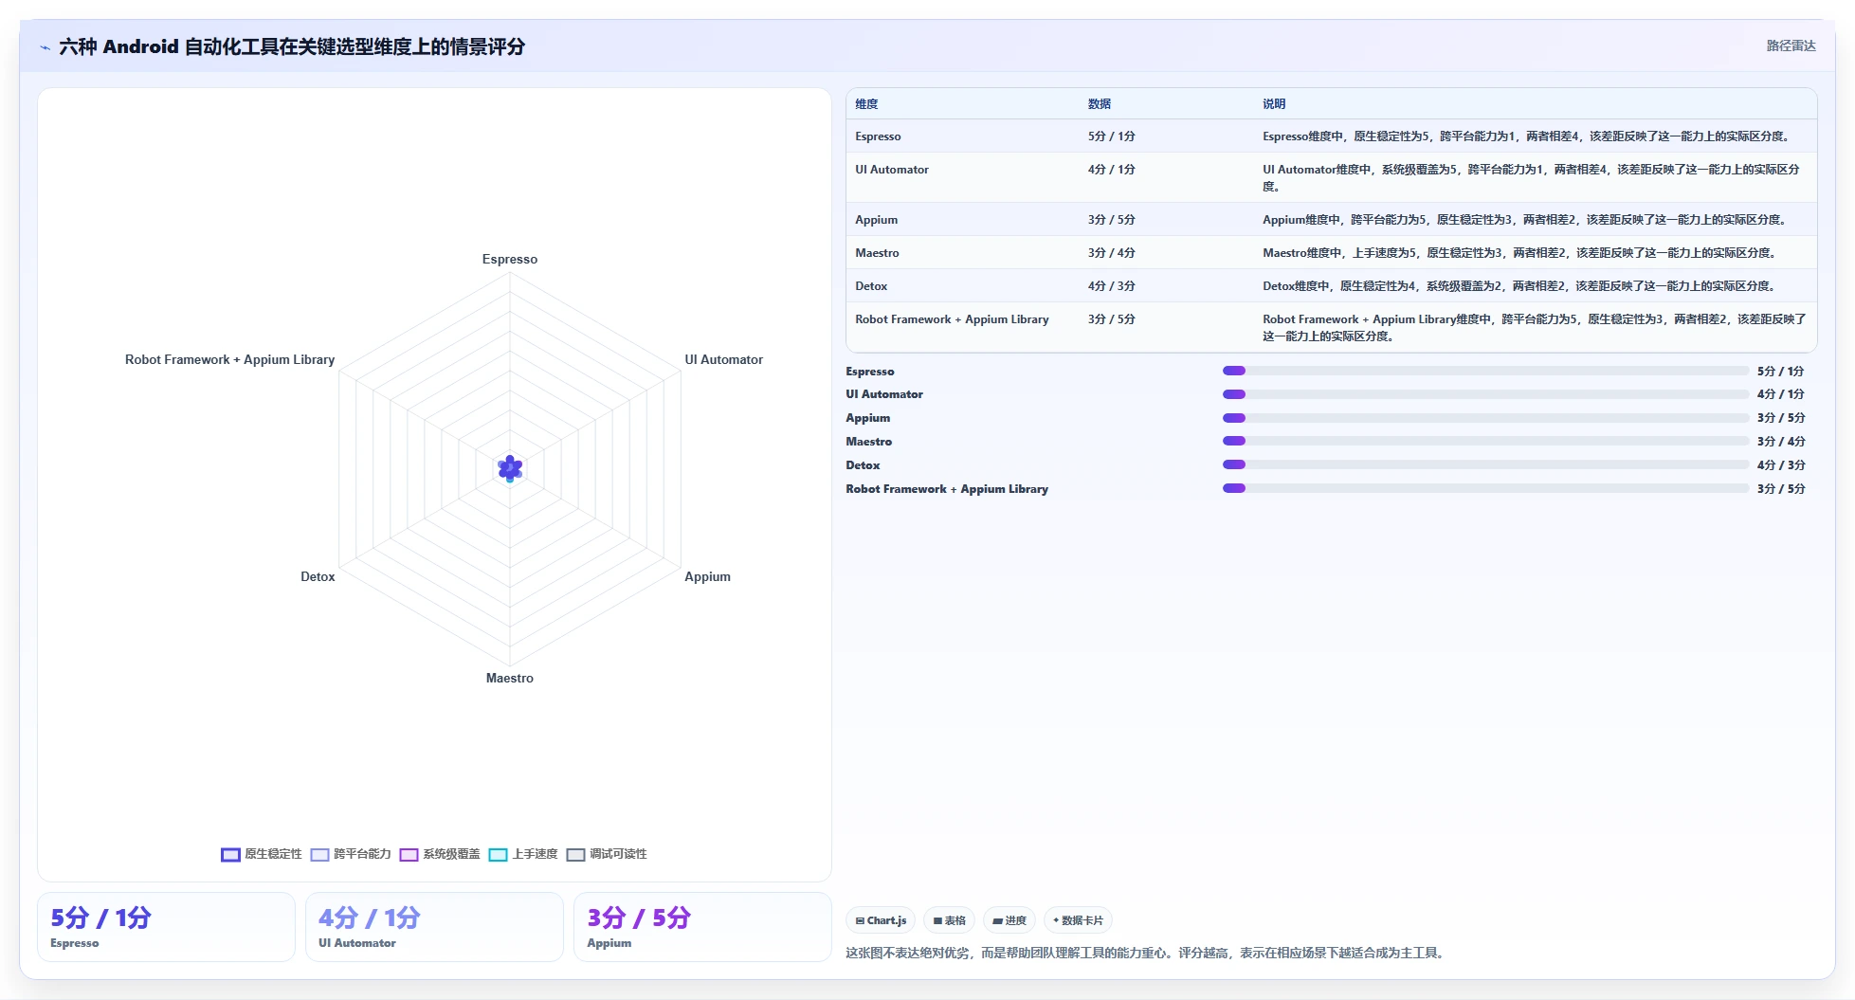Screen dimensions: 1855x1000
Task: Click the 表格 tag chip
Action: 949,920
